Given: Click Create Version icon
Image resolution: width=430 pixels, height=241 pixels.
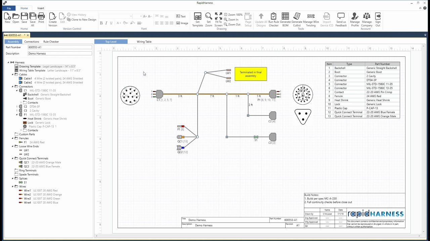Looking at the screenshot, I should pyautogui.click(x=53, y=19).
